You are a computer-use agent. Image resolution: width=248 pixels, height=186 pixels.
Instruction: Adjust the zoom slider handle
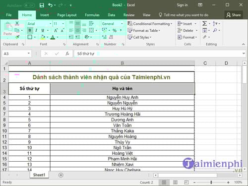(211, 182)
